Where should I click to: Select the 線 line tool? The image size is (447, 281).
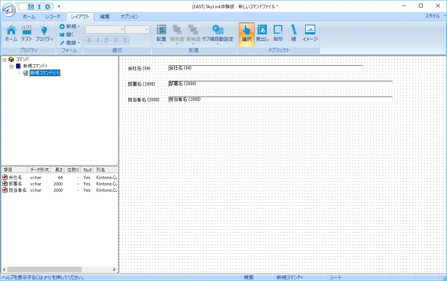[294, 33]
